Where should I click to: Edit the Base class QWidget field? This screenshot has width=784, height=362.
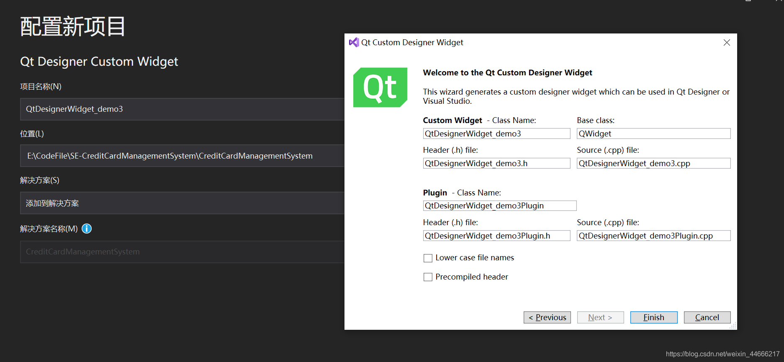point(653,134)
